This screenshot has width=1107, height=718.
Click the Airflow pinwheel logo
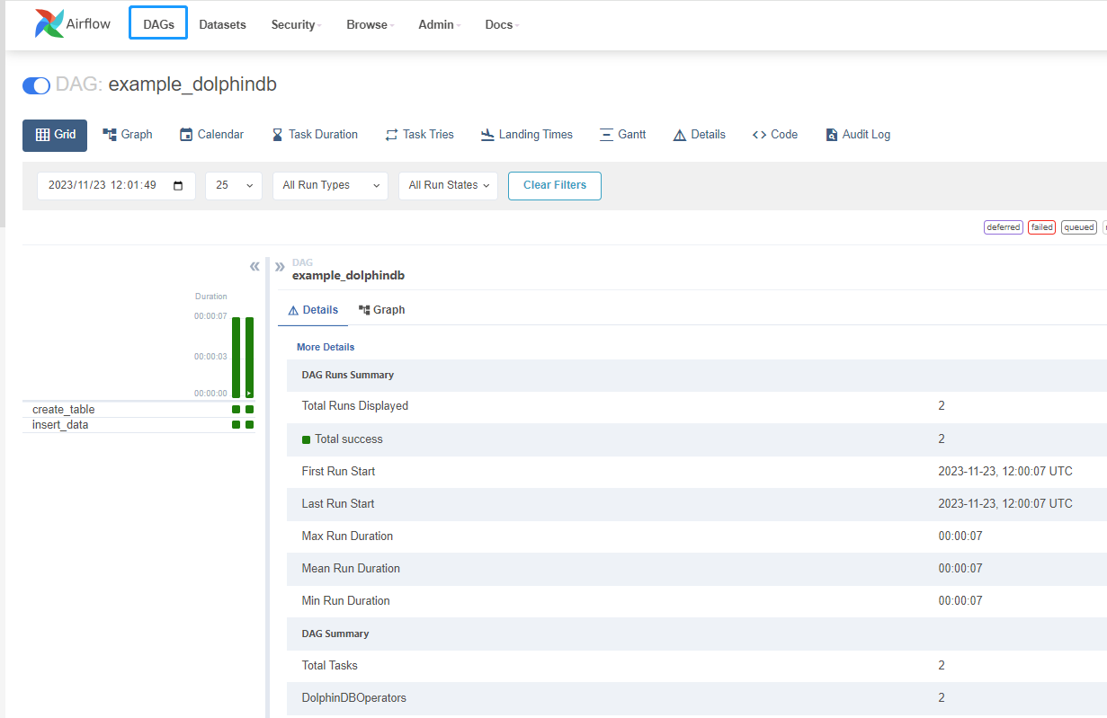pyautogui.click(x=49, y=24)
